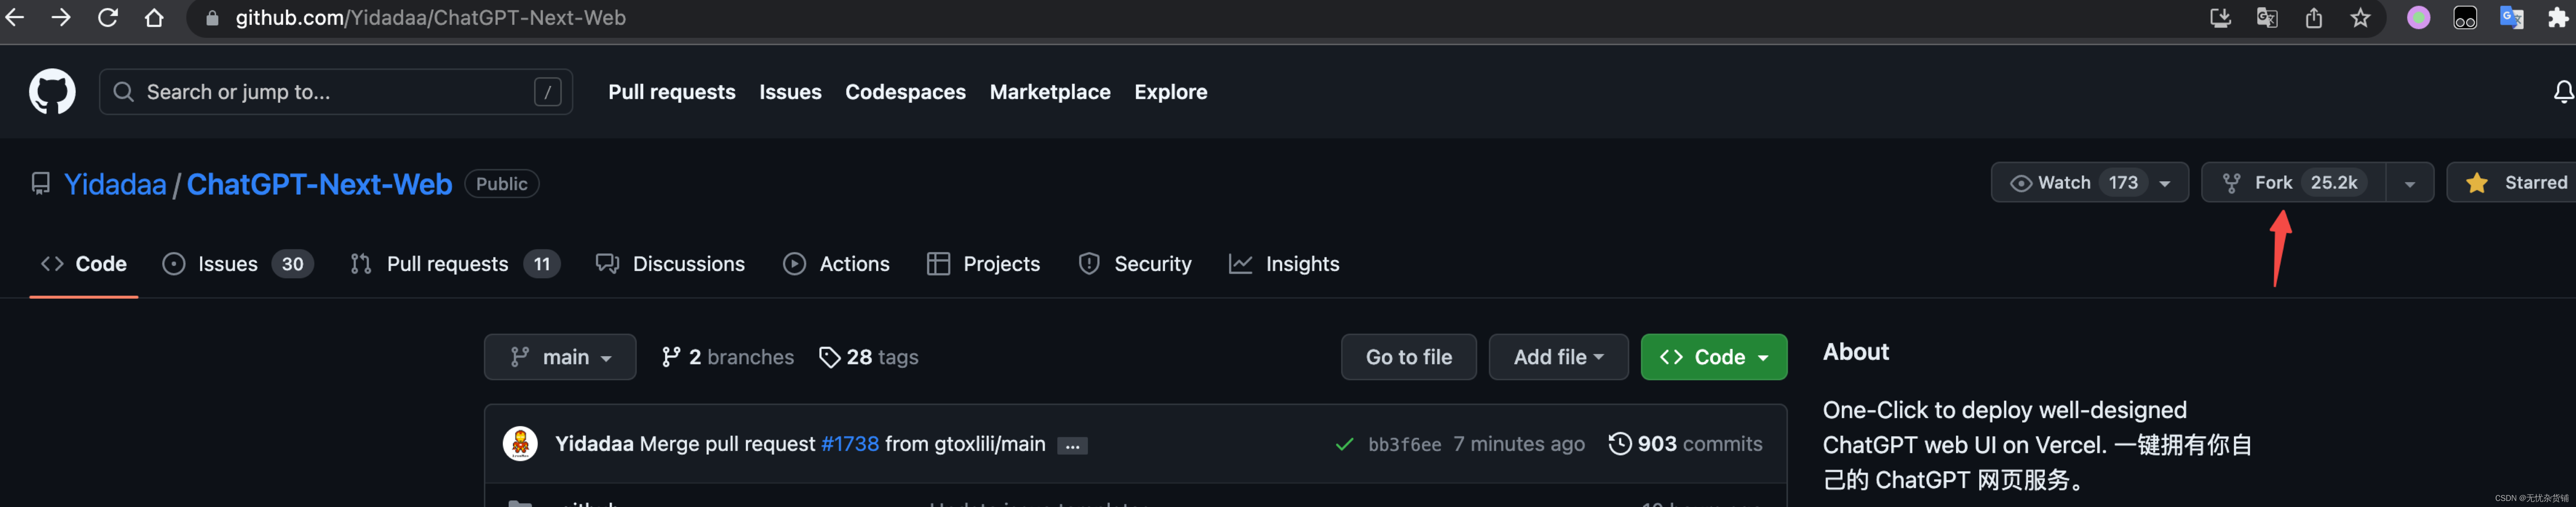Open Pull requests in the top navigation
Screen dimensions: 2576x507
(x=672, y=92)
